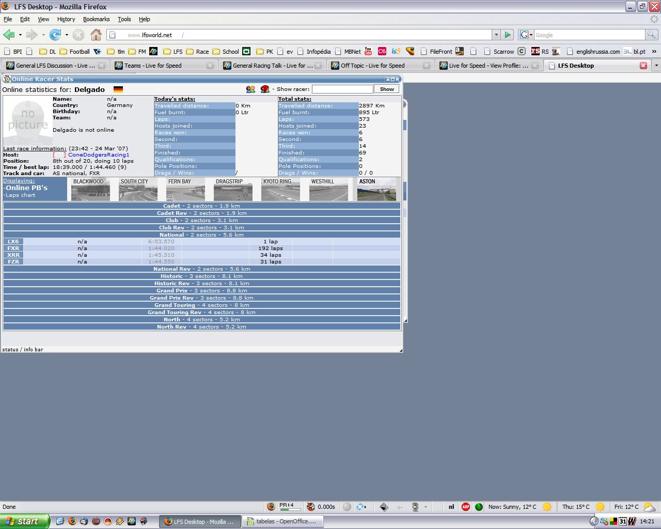Click the Reload page icon
661x529 pixels.
[x=55, y=35]
